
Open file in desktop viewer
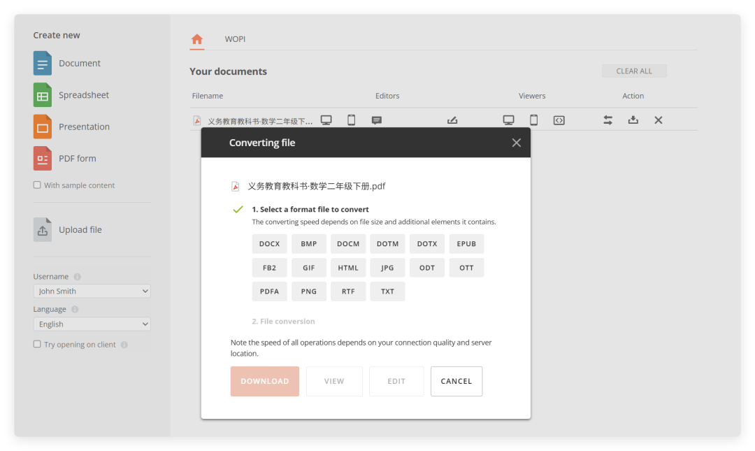click(508, 120)
